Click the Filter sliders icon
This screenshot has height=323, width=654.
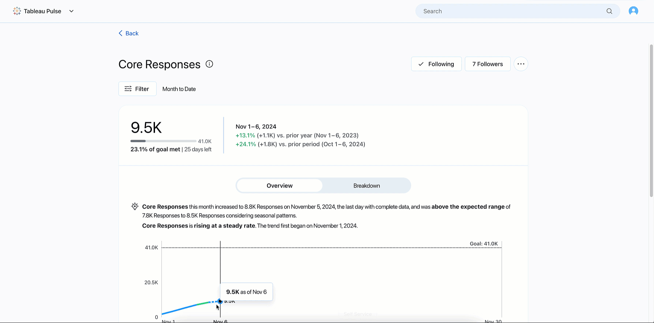(x=128, y=89)
